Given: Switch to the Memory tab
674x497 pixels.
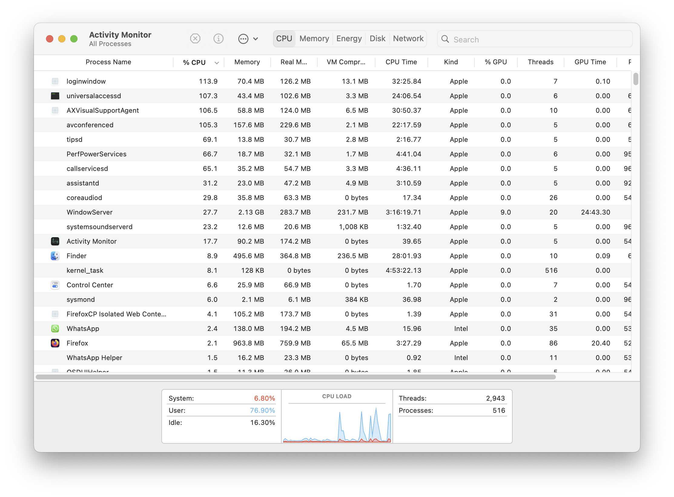Looking at the screenshot, I should pyautogui.click(x=314, y=39).
